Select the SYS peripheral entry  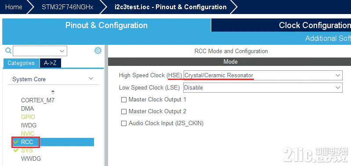click(x=27, y=150)
